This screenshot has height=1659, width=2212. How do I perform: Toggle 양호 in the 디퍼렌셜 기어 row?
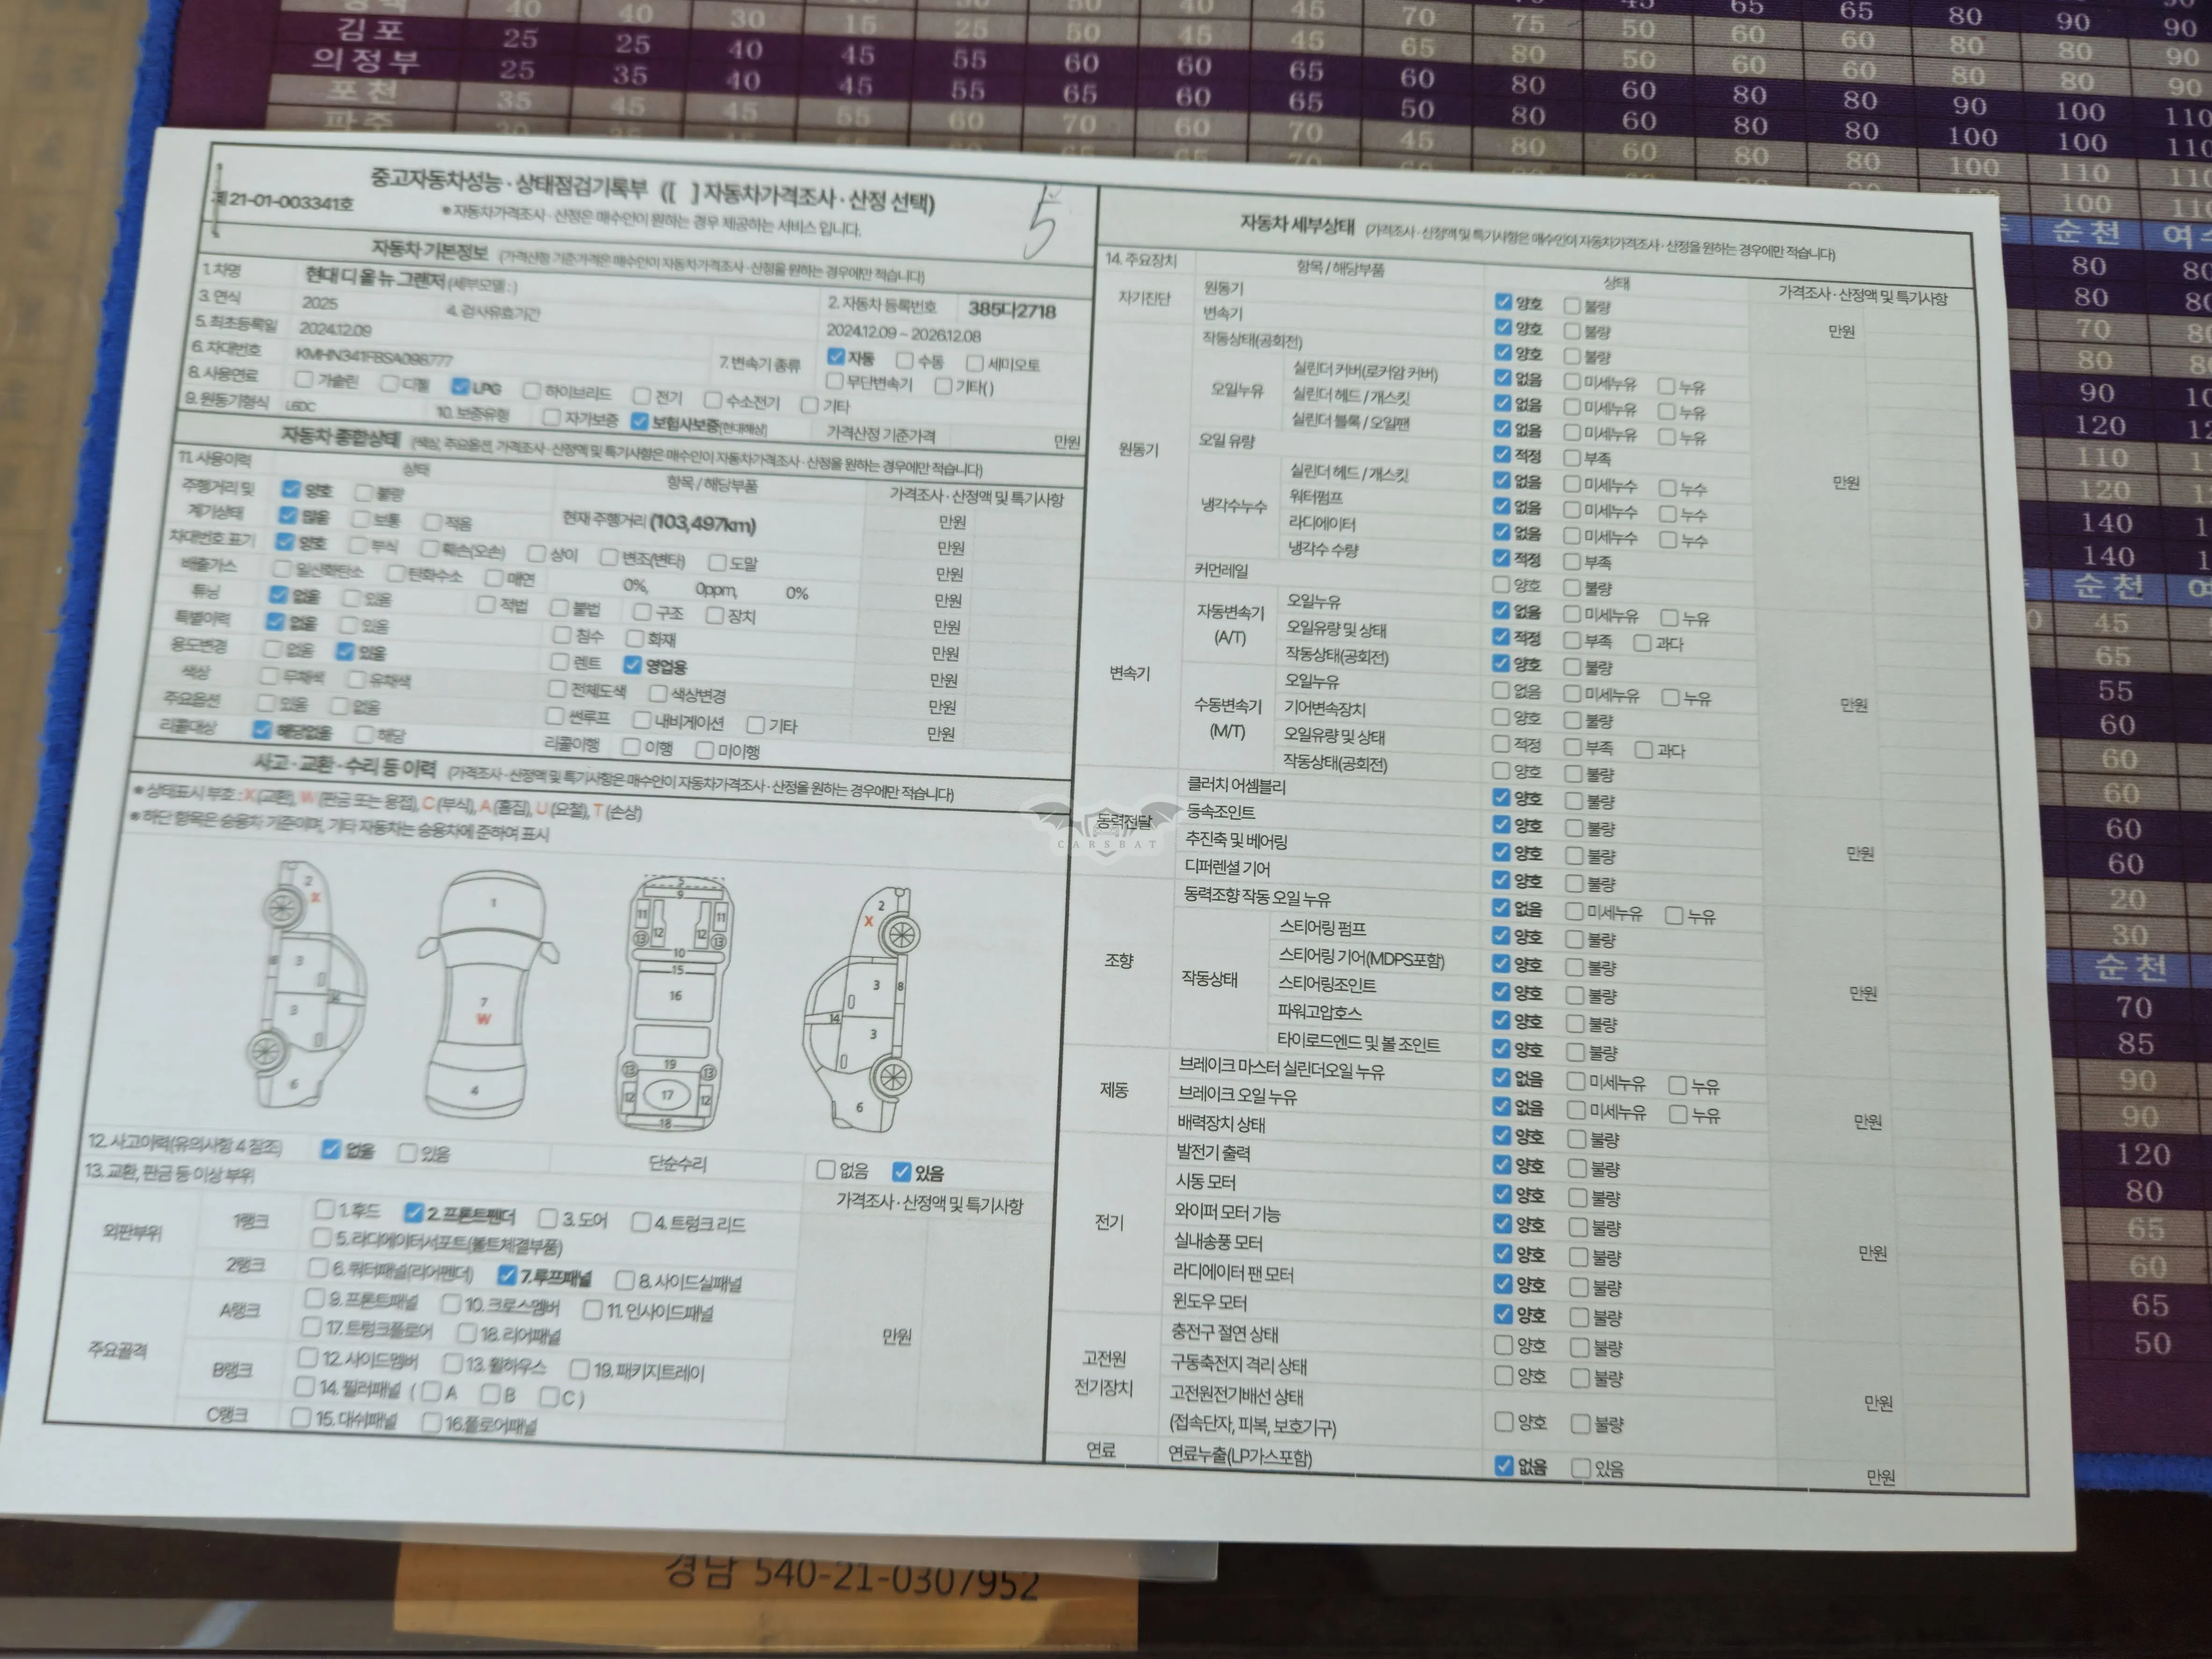click(x=1501, y=879)
